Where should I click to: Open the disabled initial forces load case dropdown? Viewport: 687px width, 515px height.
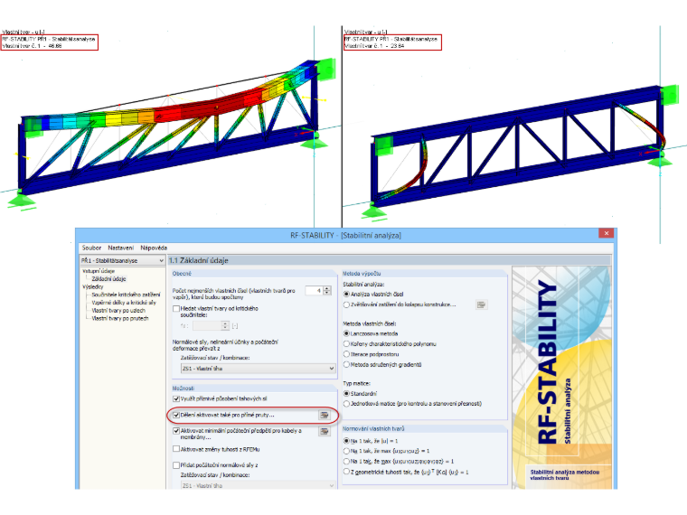tap(258, 485)
